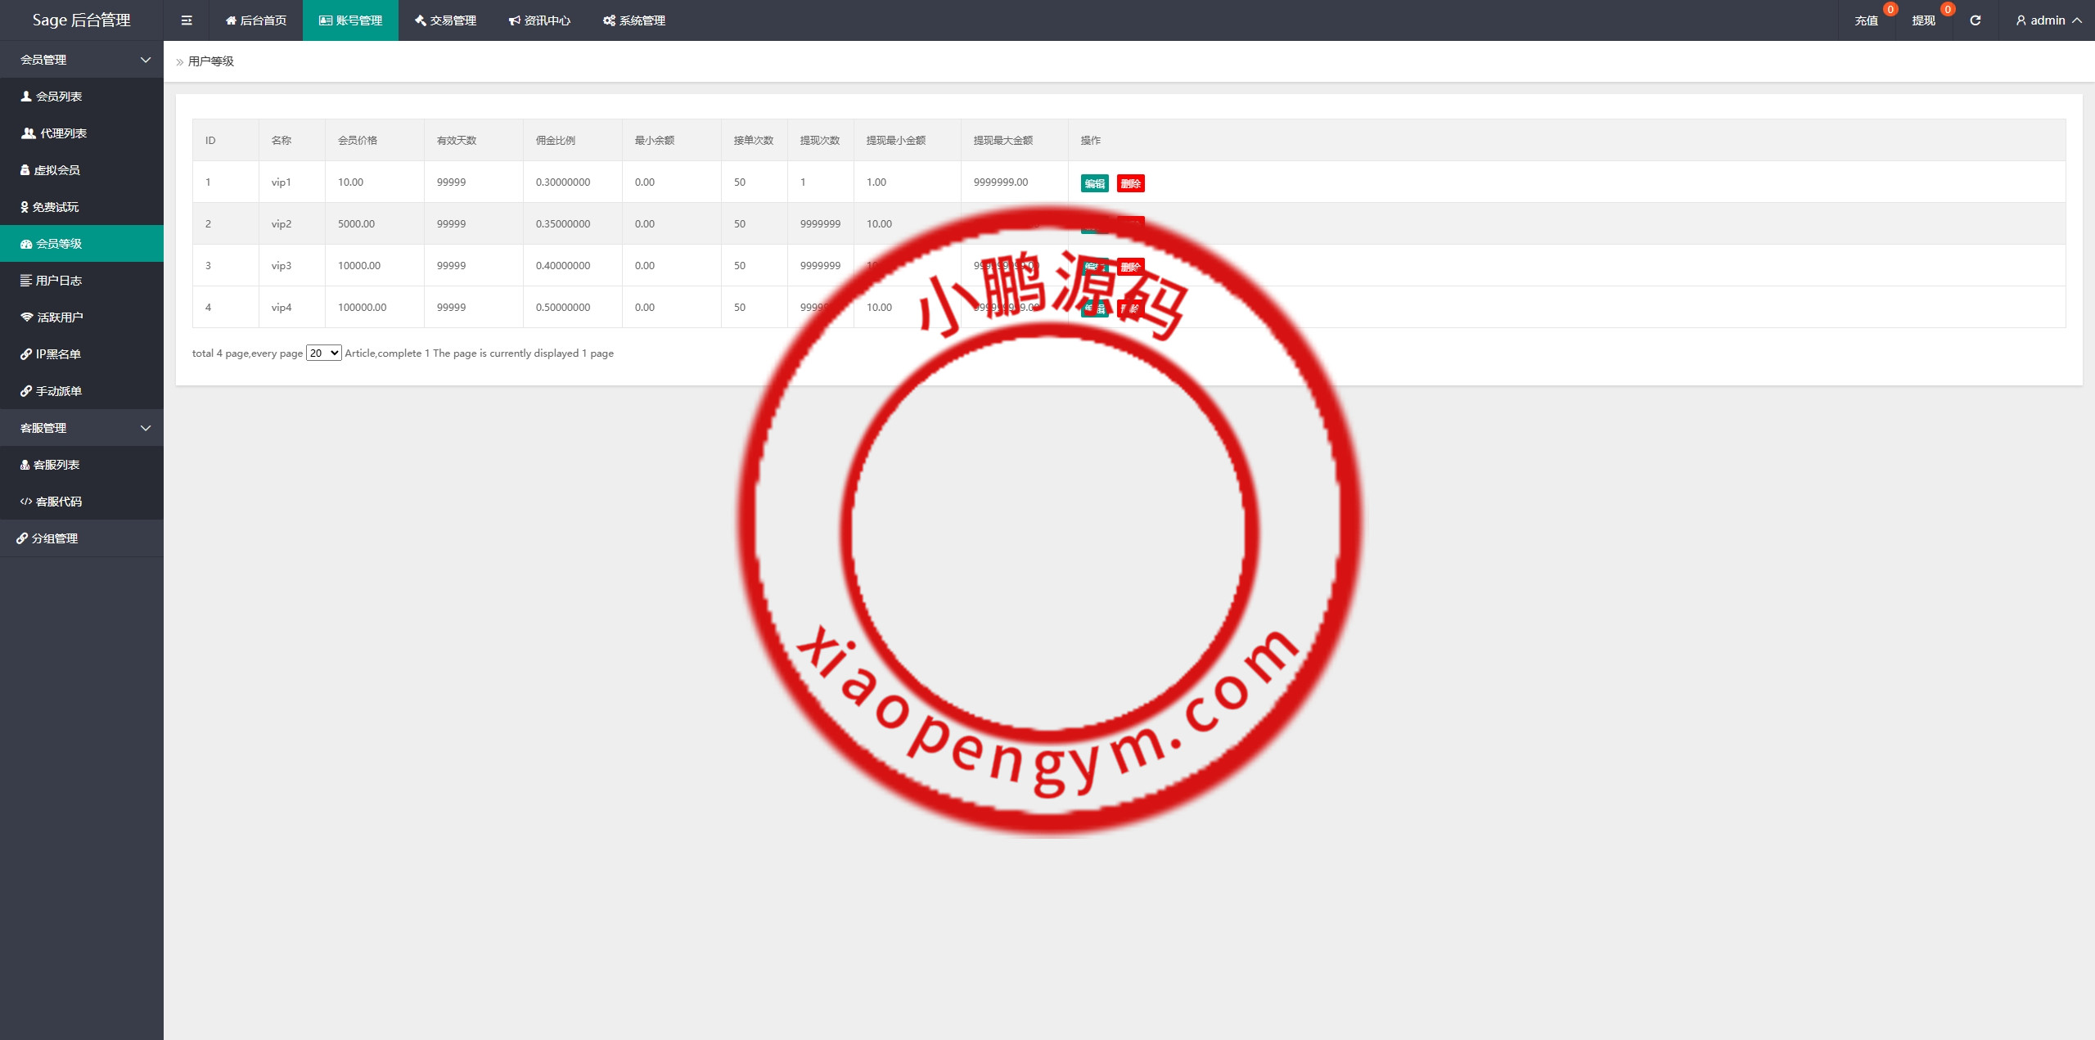
Task: Go to 虚拟会员 in sidebar
Action: (56, 170)
